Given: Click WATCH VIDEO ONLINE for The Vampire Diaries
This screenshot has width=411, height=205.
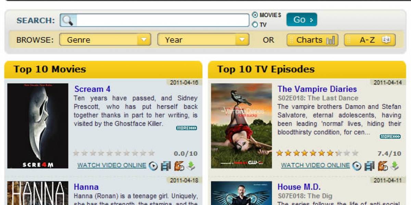Looking at the screenshot, I should (315, 165).
